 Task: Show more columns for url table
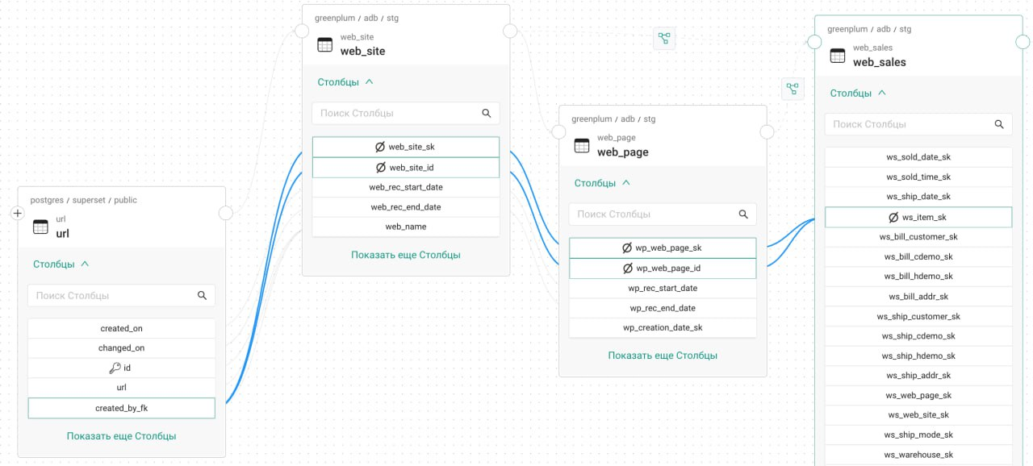pyautogui.click(x=121, y=436)
